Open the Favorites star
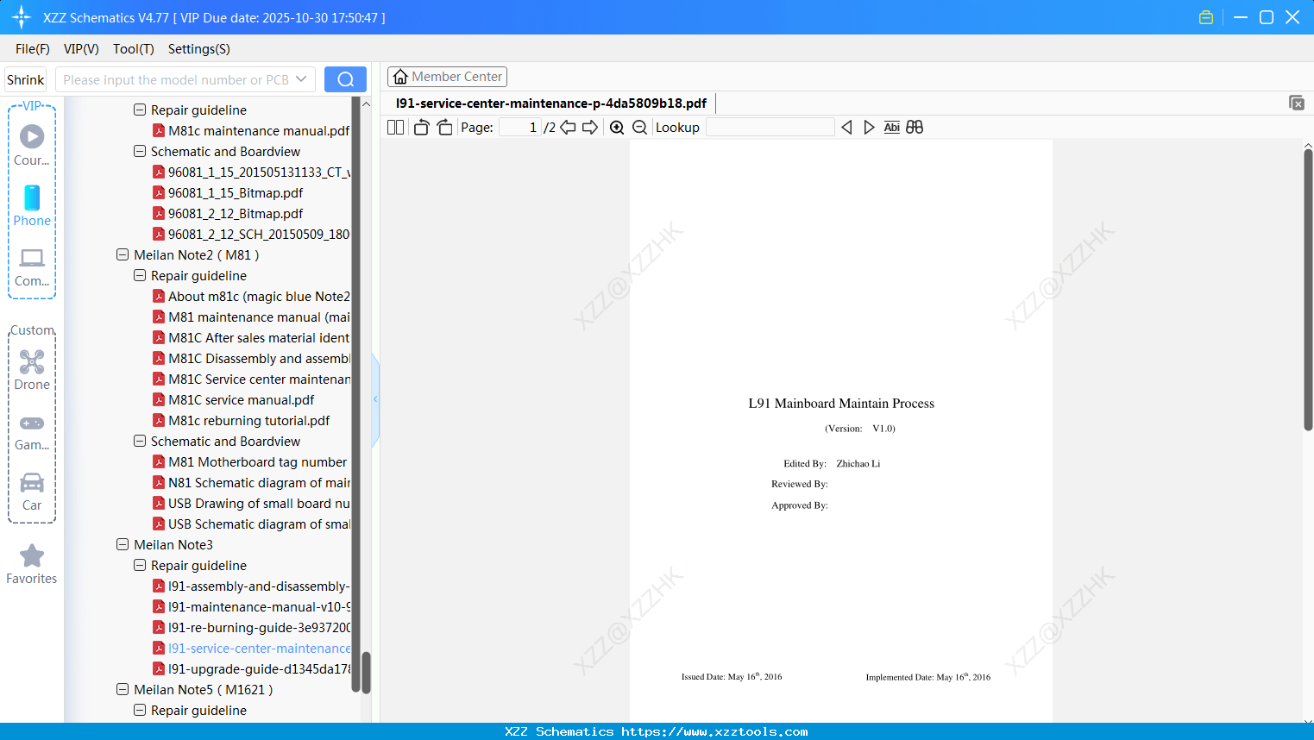Screen dimensions: 1314x740 (32, 564)
